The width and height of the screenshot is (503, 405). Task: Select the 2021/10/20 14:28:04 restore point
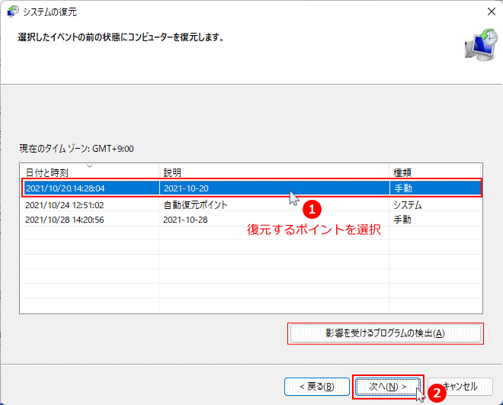click(251, 188)
